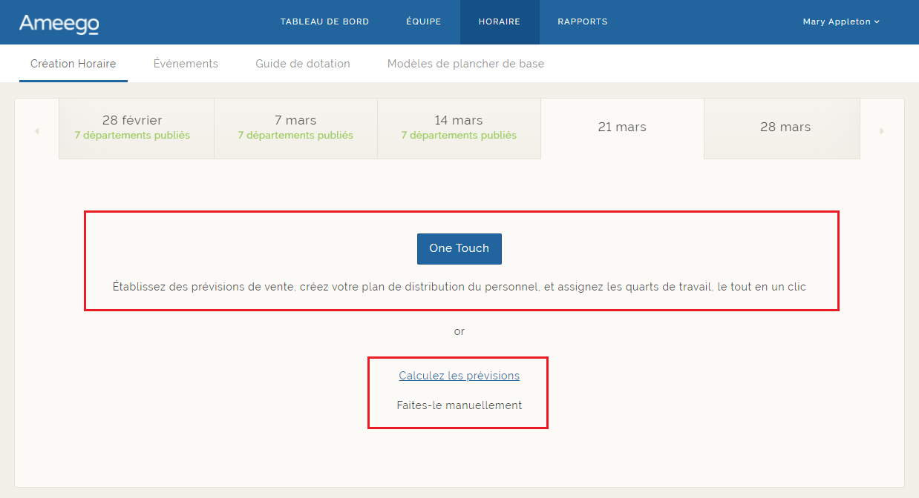Go to the Rapports section
This screenshot has height=498, width=919.
[582, 21]
